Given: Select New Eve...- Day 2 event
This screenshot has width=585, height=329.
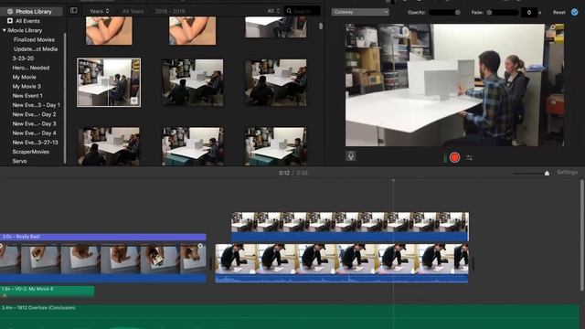Looking at the screenshot, I should pyautogui.click(x=34, y=114).
